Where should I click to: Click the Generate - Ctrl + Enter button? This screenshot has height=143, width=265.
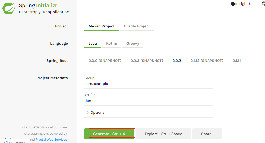[x=109, y=134]
